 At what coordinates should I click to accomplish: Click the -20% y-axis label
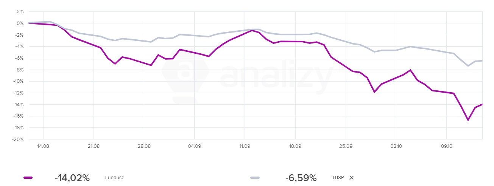click(x=18, y=139)
